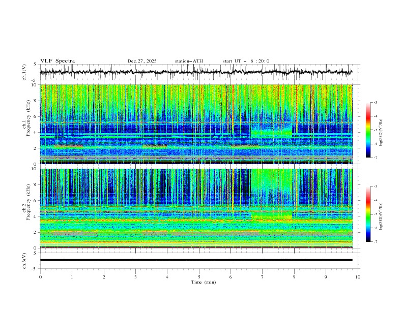Click the 'station=ATH' label
This screenshot has height=311, width=403.
click(189, 61)
